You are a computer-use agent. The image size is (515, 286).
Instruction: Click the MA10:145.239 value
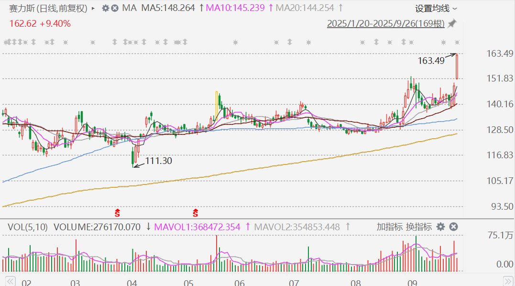(x=235, y=8)
